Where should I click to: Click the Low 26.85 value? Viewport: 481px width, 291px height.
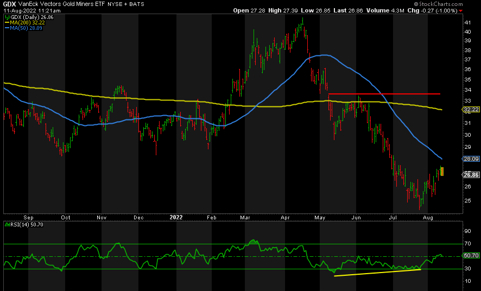coord(315,10)
